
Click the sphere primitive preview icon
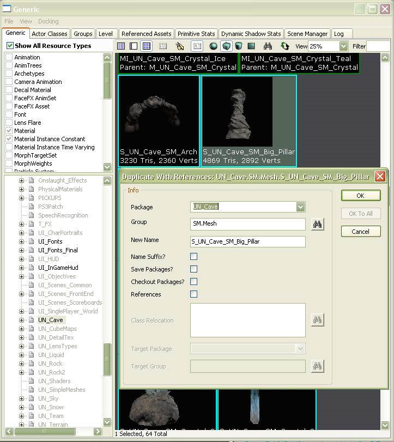pyautogui.click(x=214, y=46)
